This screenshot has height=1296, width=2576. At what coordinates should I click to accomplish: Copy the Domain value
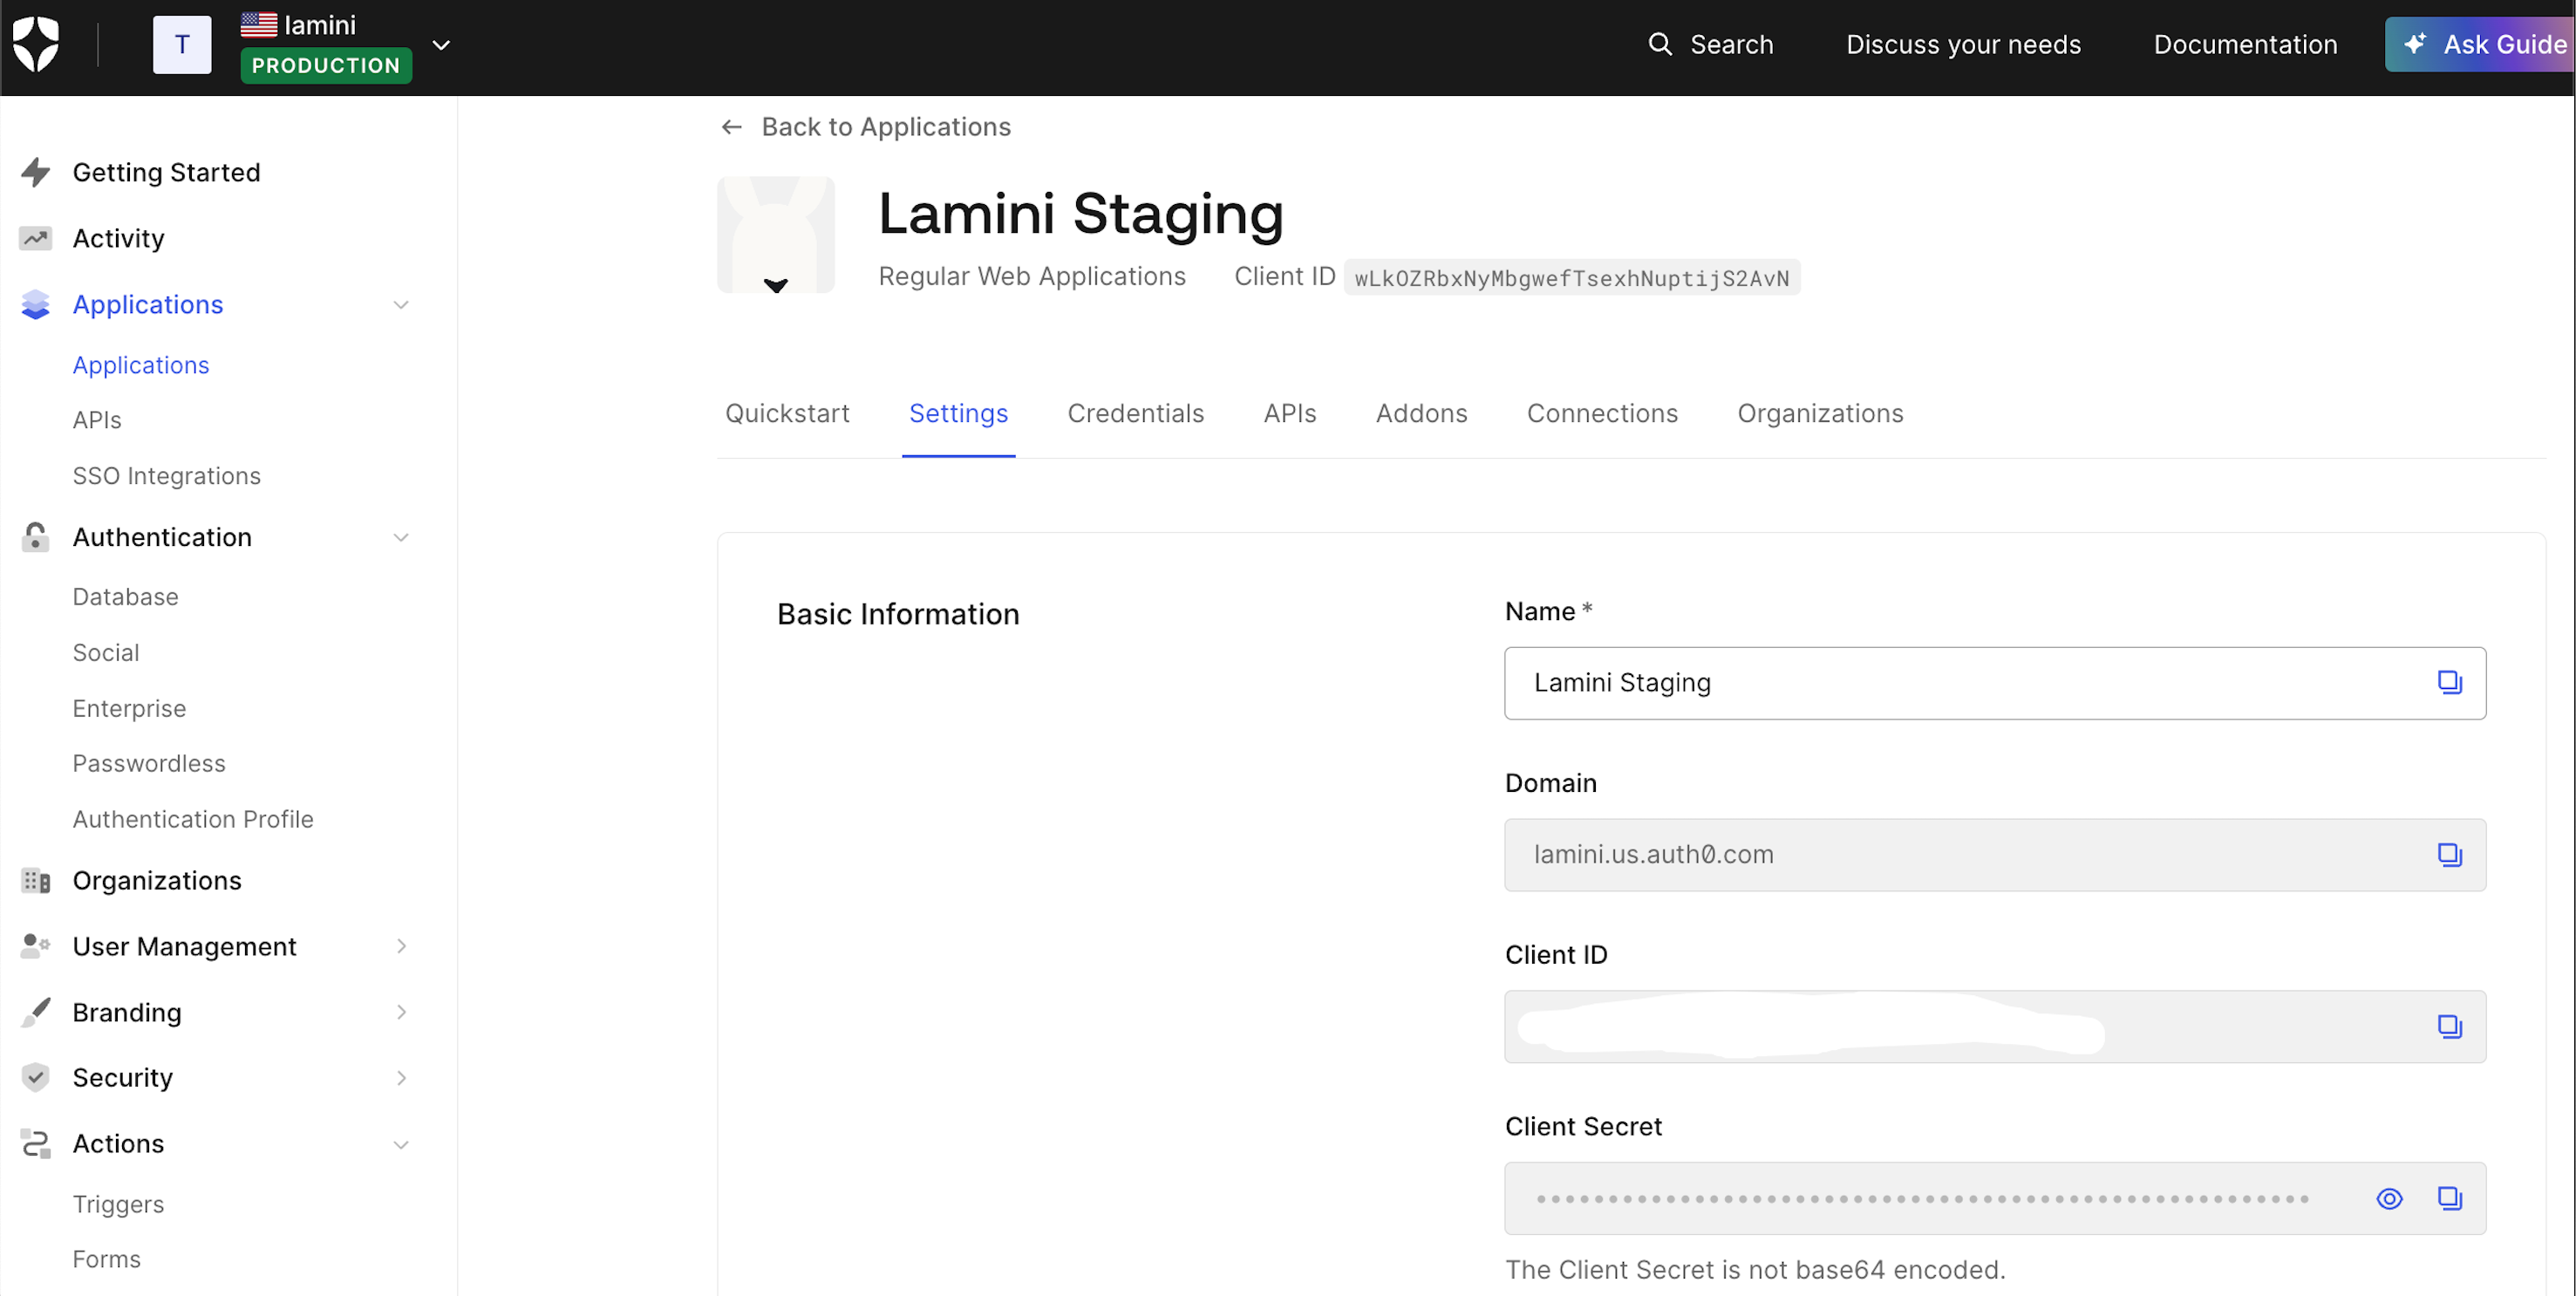(x=2449, y=855)
